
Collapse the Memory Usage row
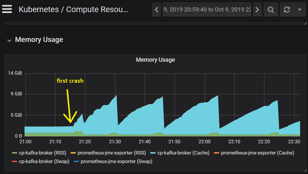[x=9, y=40]
